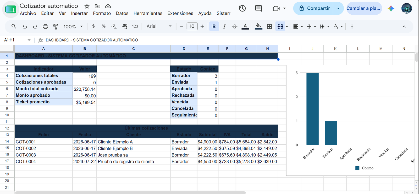
Task: Increase decimal places
Action: click(x=124, y=26)
